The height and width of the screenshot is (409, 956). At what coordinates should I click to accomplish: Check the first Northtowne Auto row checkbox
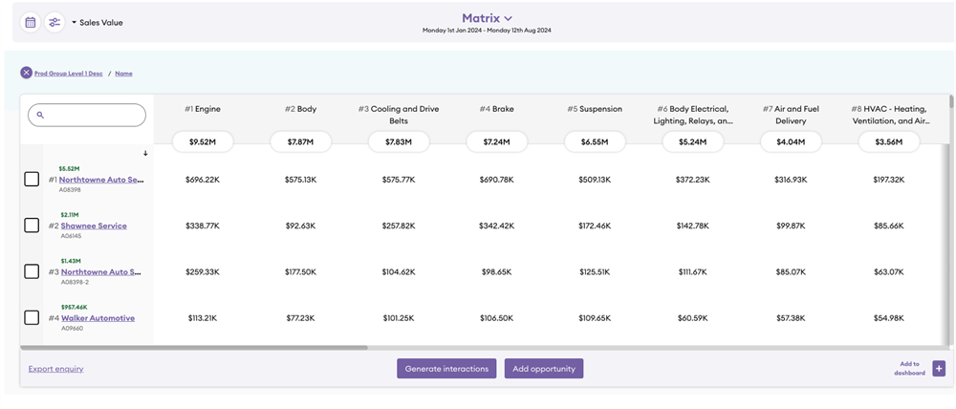[32, 179]
